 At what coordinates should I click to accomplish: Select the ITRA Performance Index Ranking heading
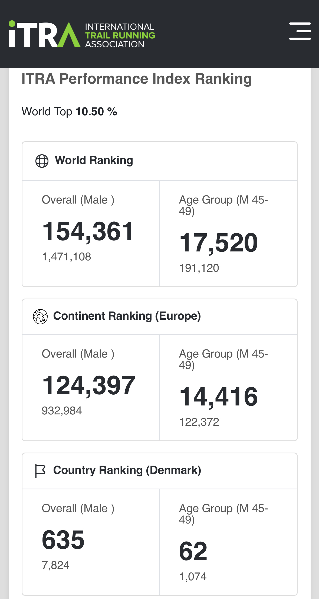point(137,79)
